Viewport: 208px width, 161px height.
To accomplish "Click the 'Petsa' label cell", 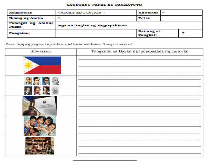I will (x=148, y=18).
